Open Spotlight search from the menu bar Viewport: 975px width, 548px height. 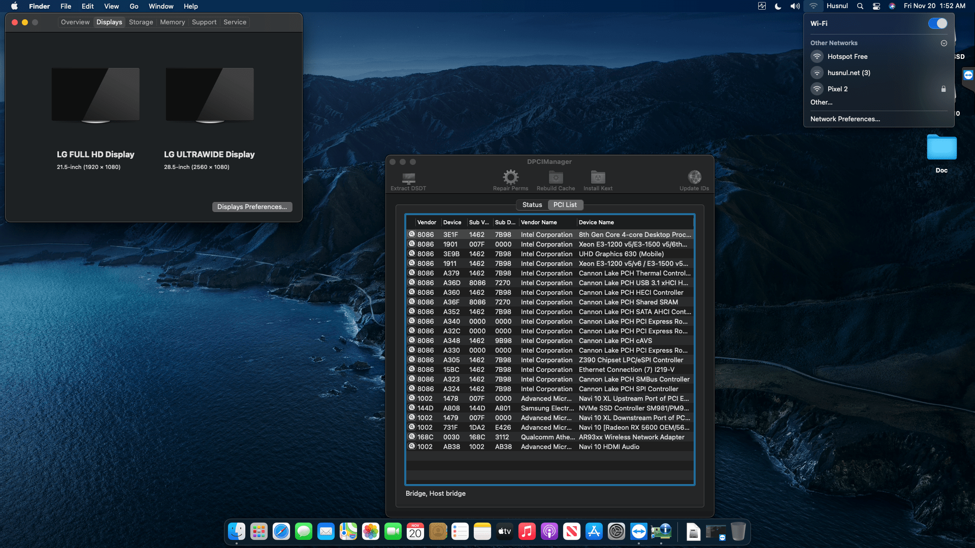coord(859,6)
